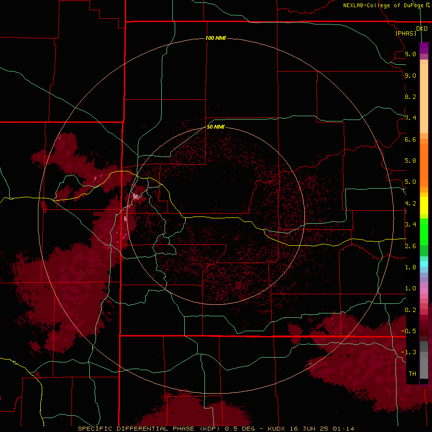Screen dimensions: 432x432
Task: Click the 3.4 value on color scale
Action: [410, 225]
